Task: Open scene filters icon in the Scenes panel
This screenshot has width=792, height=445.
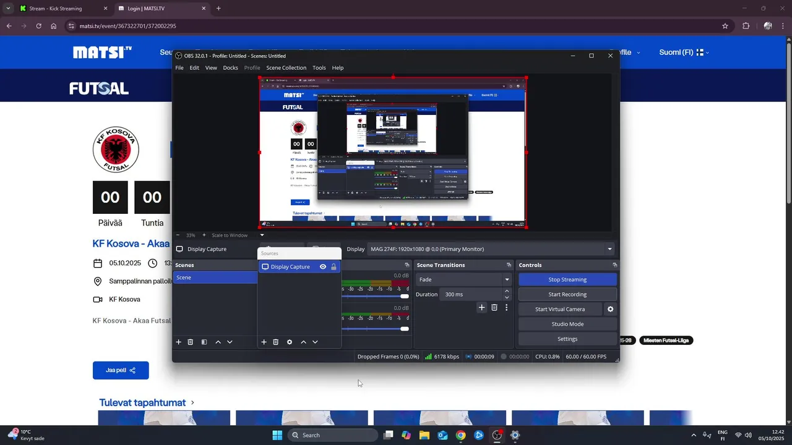Action: point(204,342)
